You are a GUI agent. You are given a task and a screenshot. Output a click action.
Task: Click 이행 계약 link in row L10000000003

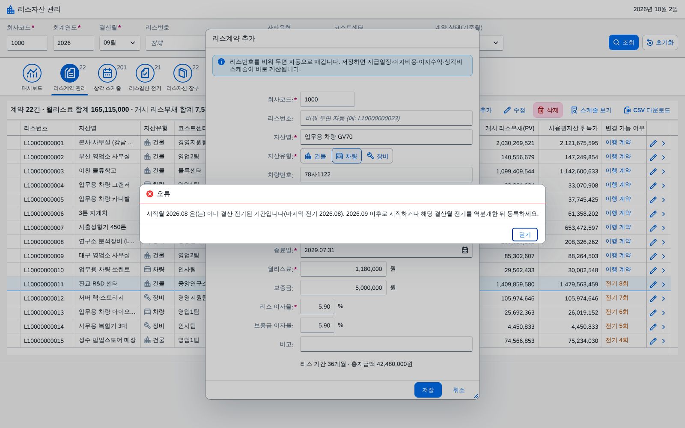tap(618, 170)
